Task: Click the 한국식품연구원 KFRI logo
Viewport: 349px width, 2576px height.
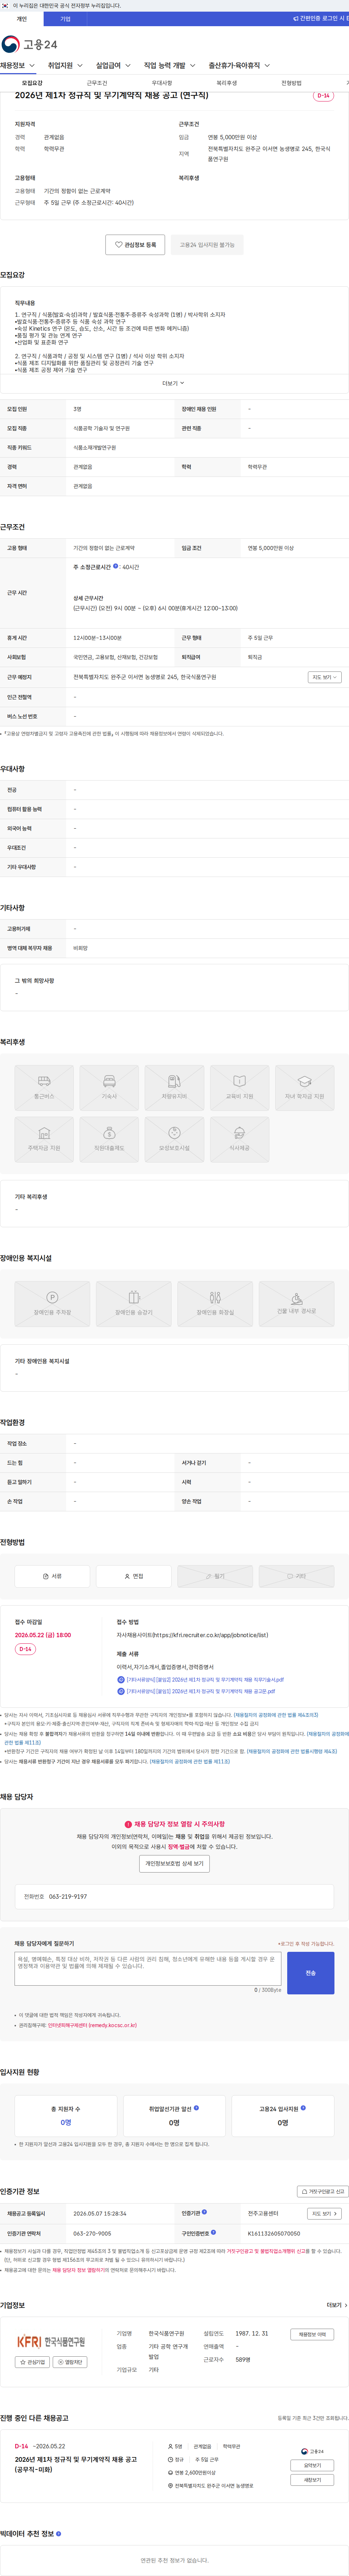Action: [x=51, y=2341]
